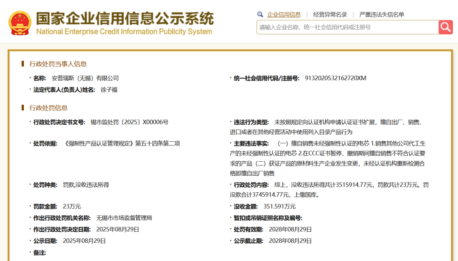Click the confiscated amount 351.591万元 value

(x=279, y=206)
